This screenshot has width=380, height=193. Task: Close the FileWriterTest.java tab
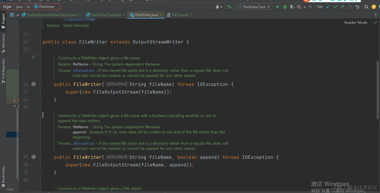click(124, 15)
